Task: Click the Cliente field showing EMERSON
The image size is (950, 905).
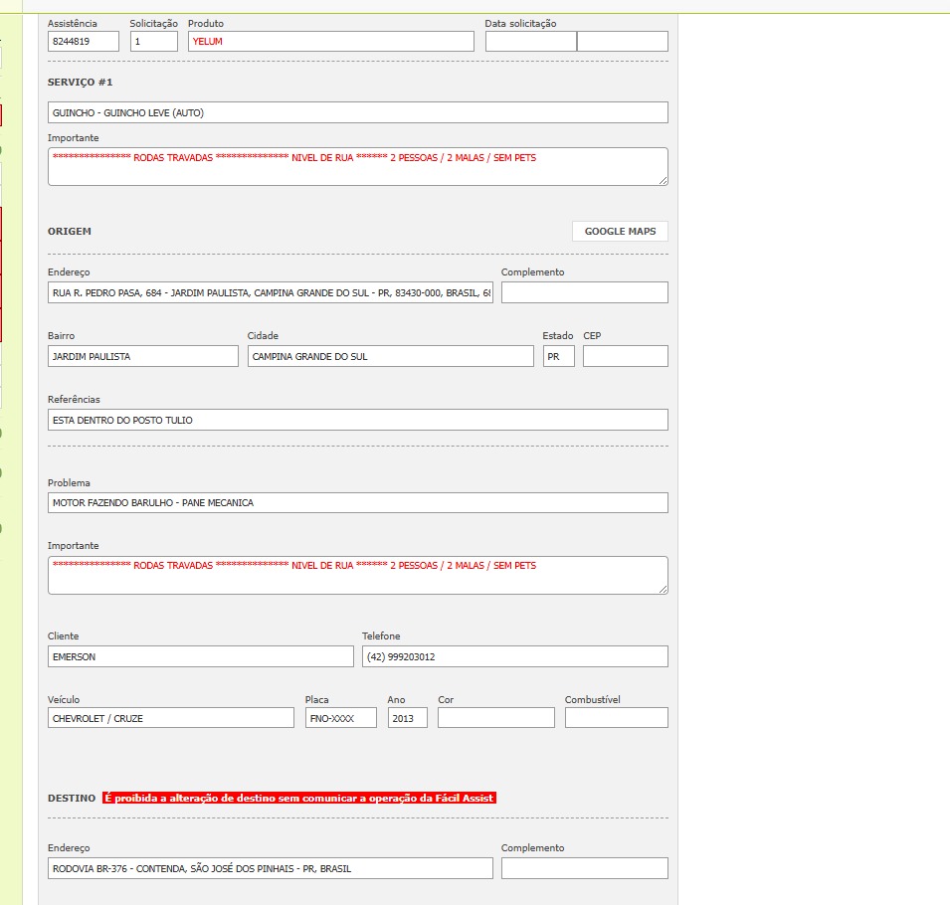Action: pyautogui.click(x=201, y=656)
